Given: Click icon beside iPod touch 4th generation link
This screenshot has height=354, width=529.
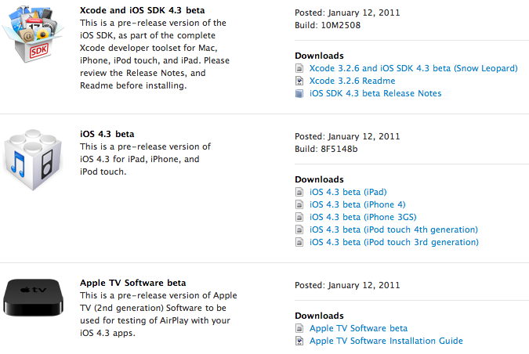Looking at the screenshot, I should (x=299, y=229).
